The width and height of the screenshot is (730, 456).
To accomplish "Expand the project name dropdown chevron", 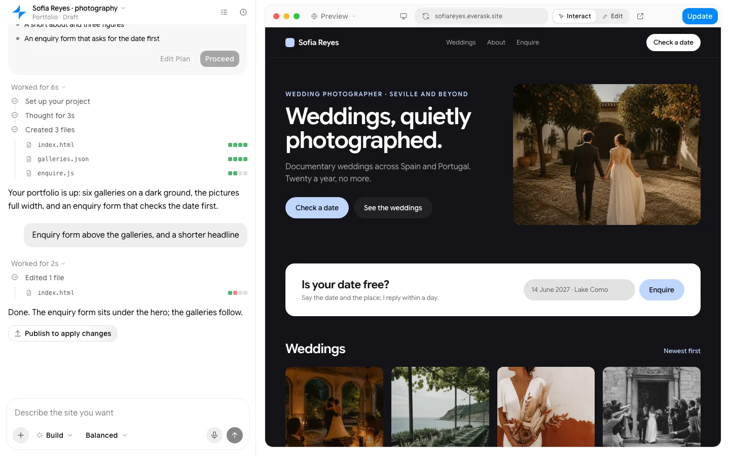I will [123, 8].
